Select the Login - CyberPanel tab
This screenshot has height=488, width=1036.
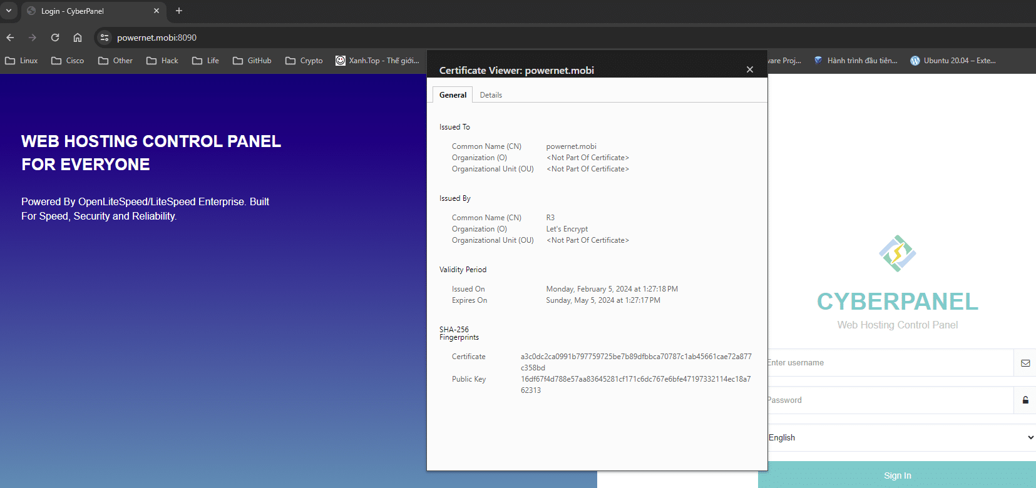coord(94,11)
